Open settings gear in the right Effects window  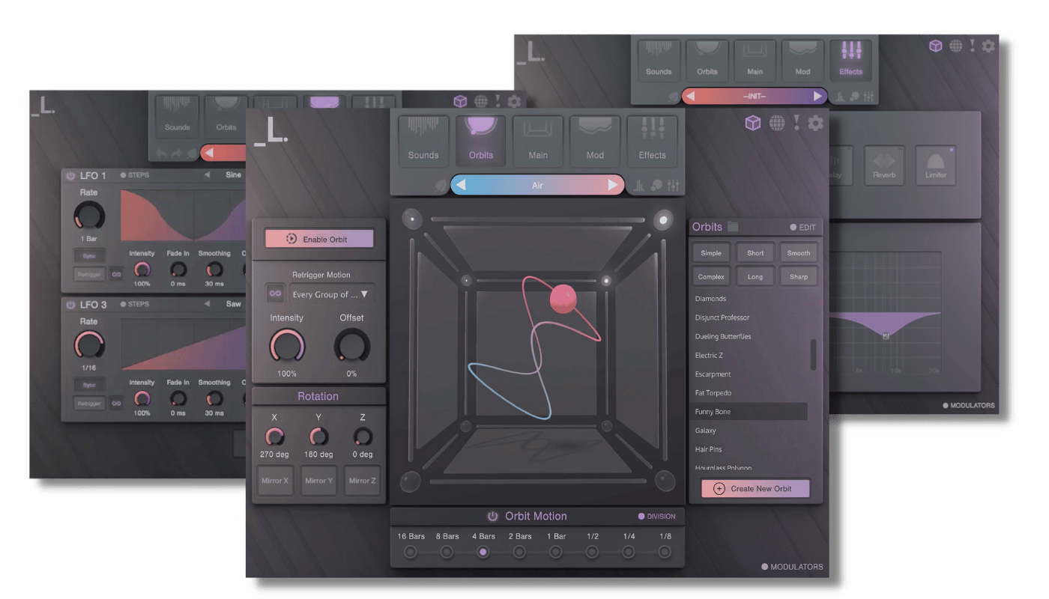coord(988,46)
